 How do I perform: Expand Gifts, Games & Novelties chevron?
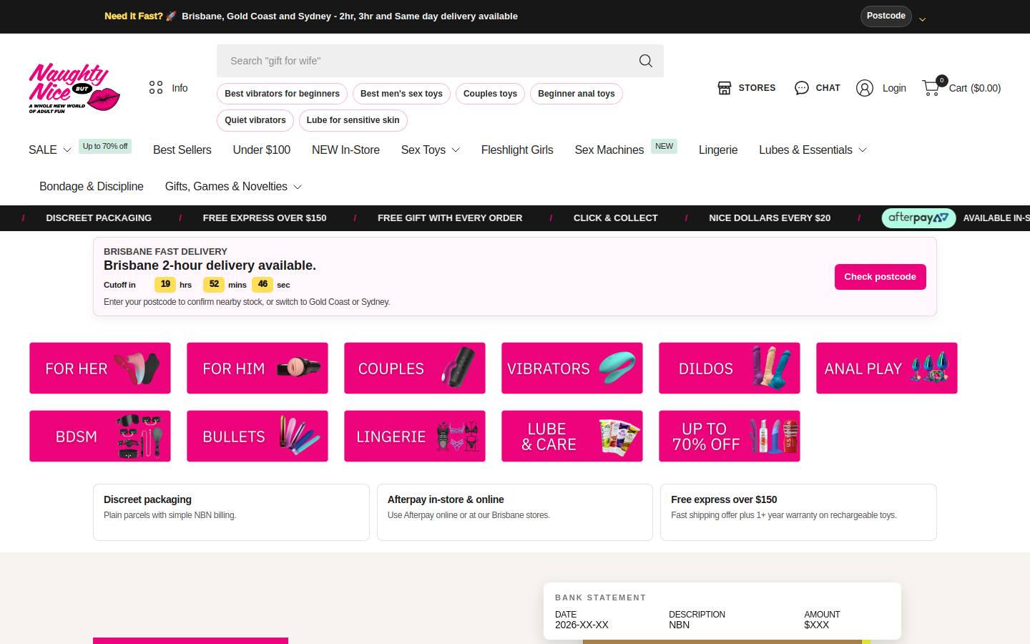298,187
